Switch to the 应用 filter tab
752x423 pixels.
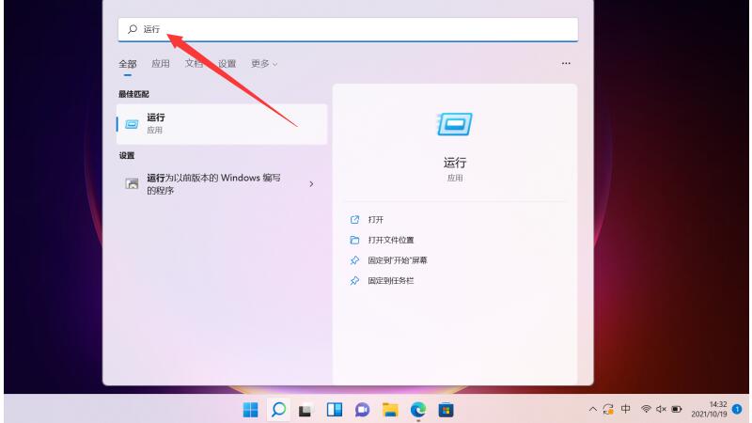161,64
